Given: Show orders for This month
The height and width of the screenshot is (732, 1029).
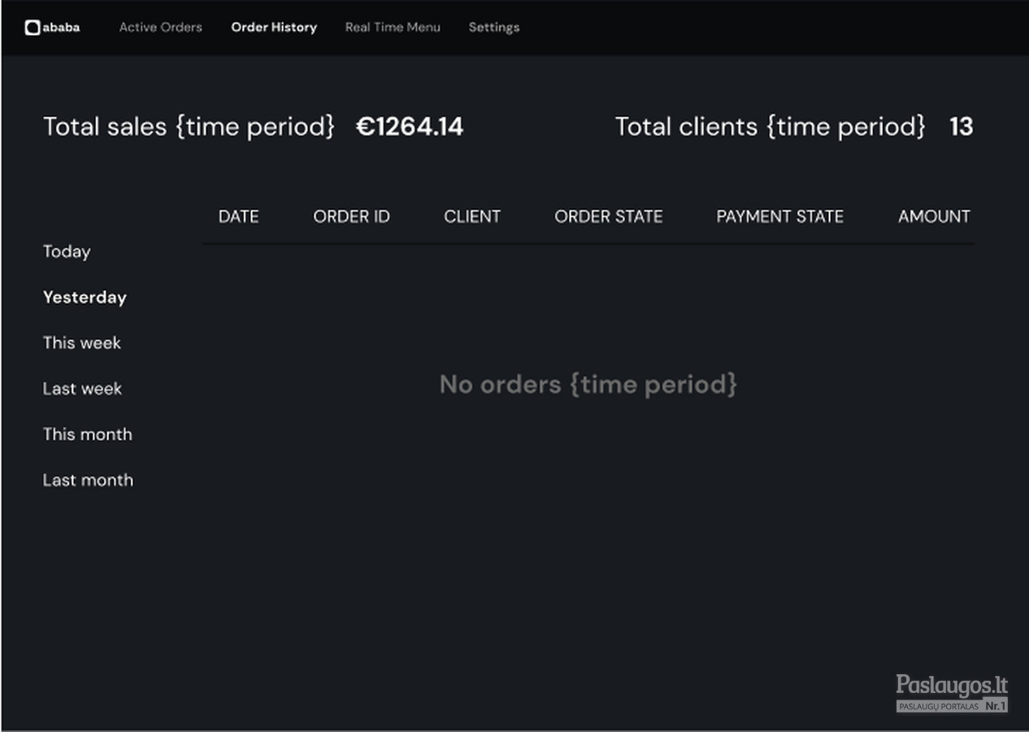Looking at the screenshot, I should [x=87, y=434].
